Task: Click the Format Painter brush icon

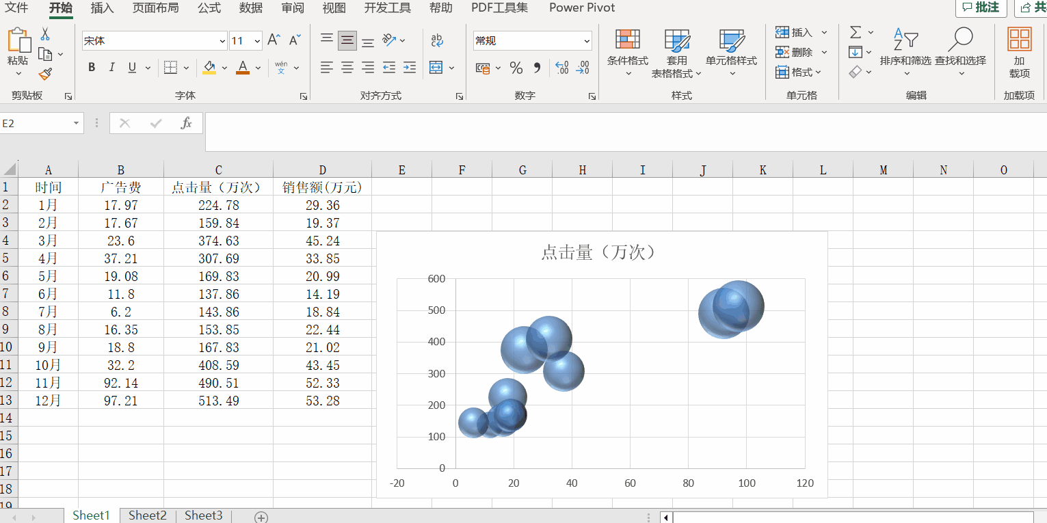Action: (x=45, y=74)
